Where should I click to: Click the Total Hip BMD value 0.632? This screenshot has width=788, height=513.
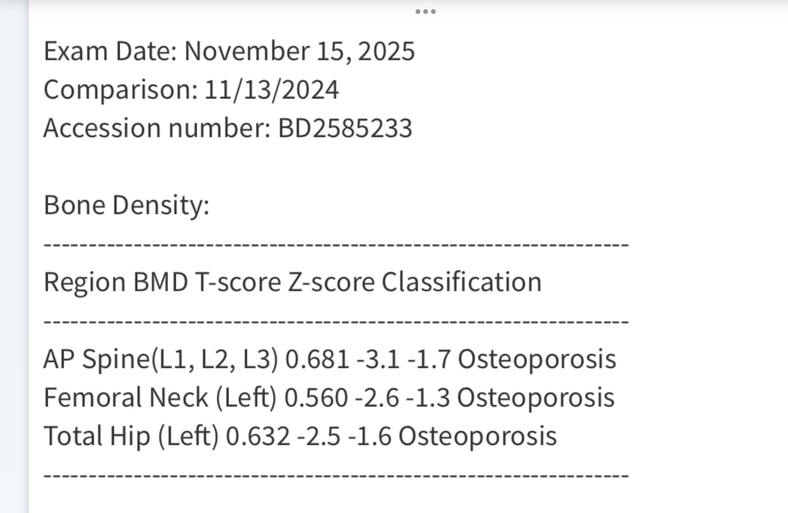[258, 436]
